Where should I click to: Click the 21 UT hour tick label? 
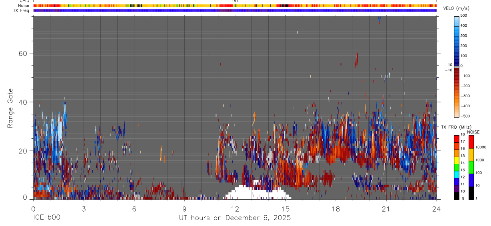pos(386,208)
